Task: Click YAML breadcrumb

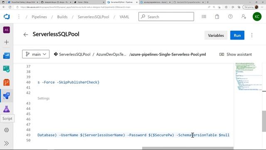Action: click(124, 17)
